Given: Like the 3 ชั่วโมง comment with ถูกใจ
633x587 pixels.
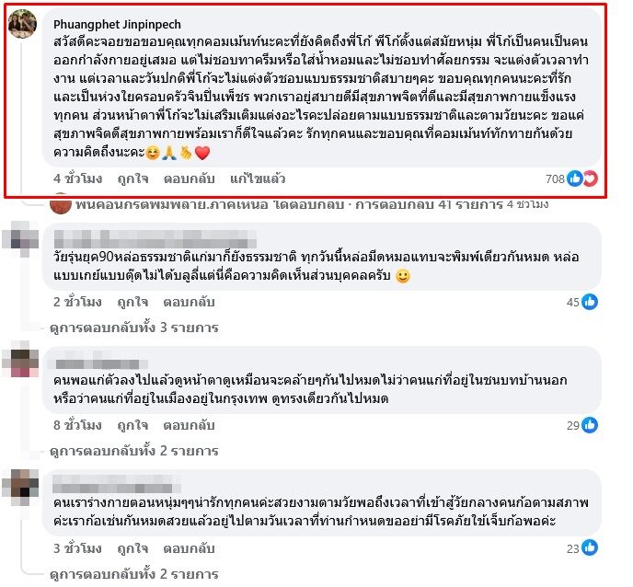Looking at the screenshot, I should tap(132, 548).
